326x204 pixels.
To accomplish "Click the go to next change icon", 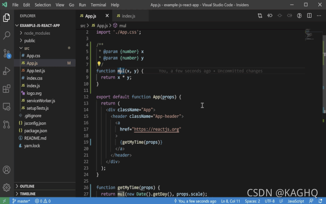I will (x=289, y=16).
